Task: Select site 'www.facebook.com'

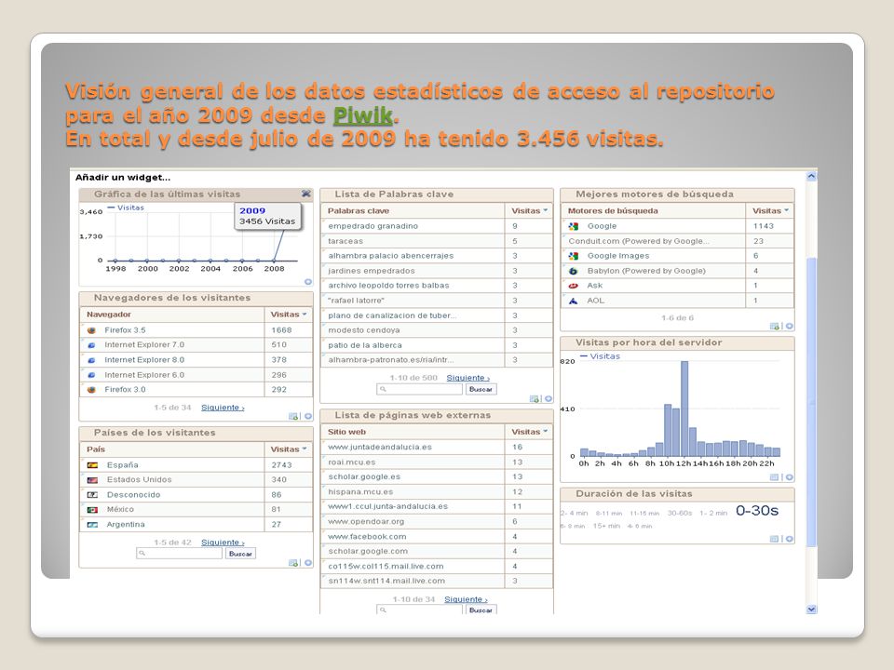Action: [367, 537]
